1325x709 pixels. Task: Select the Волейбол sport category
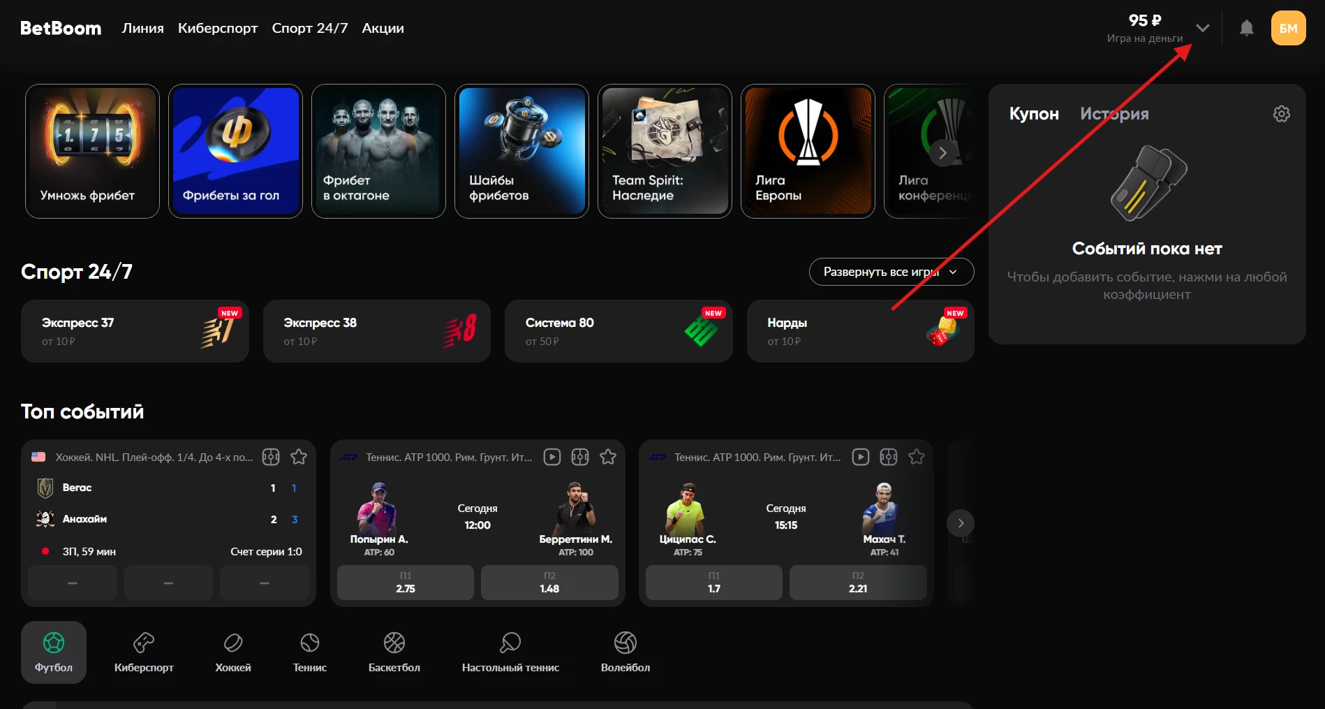click(626, 652)
